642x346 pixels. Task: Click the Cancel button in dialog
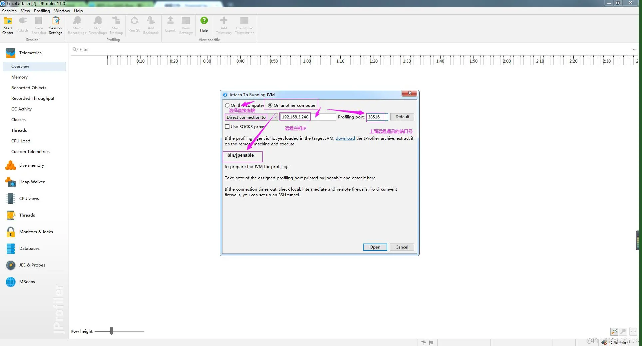(402, 247)
